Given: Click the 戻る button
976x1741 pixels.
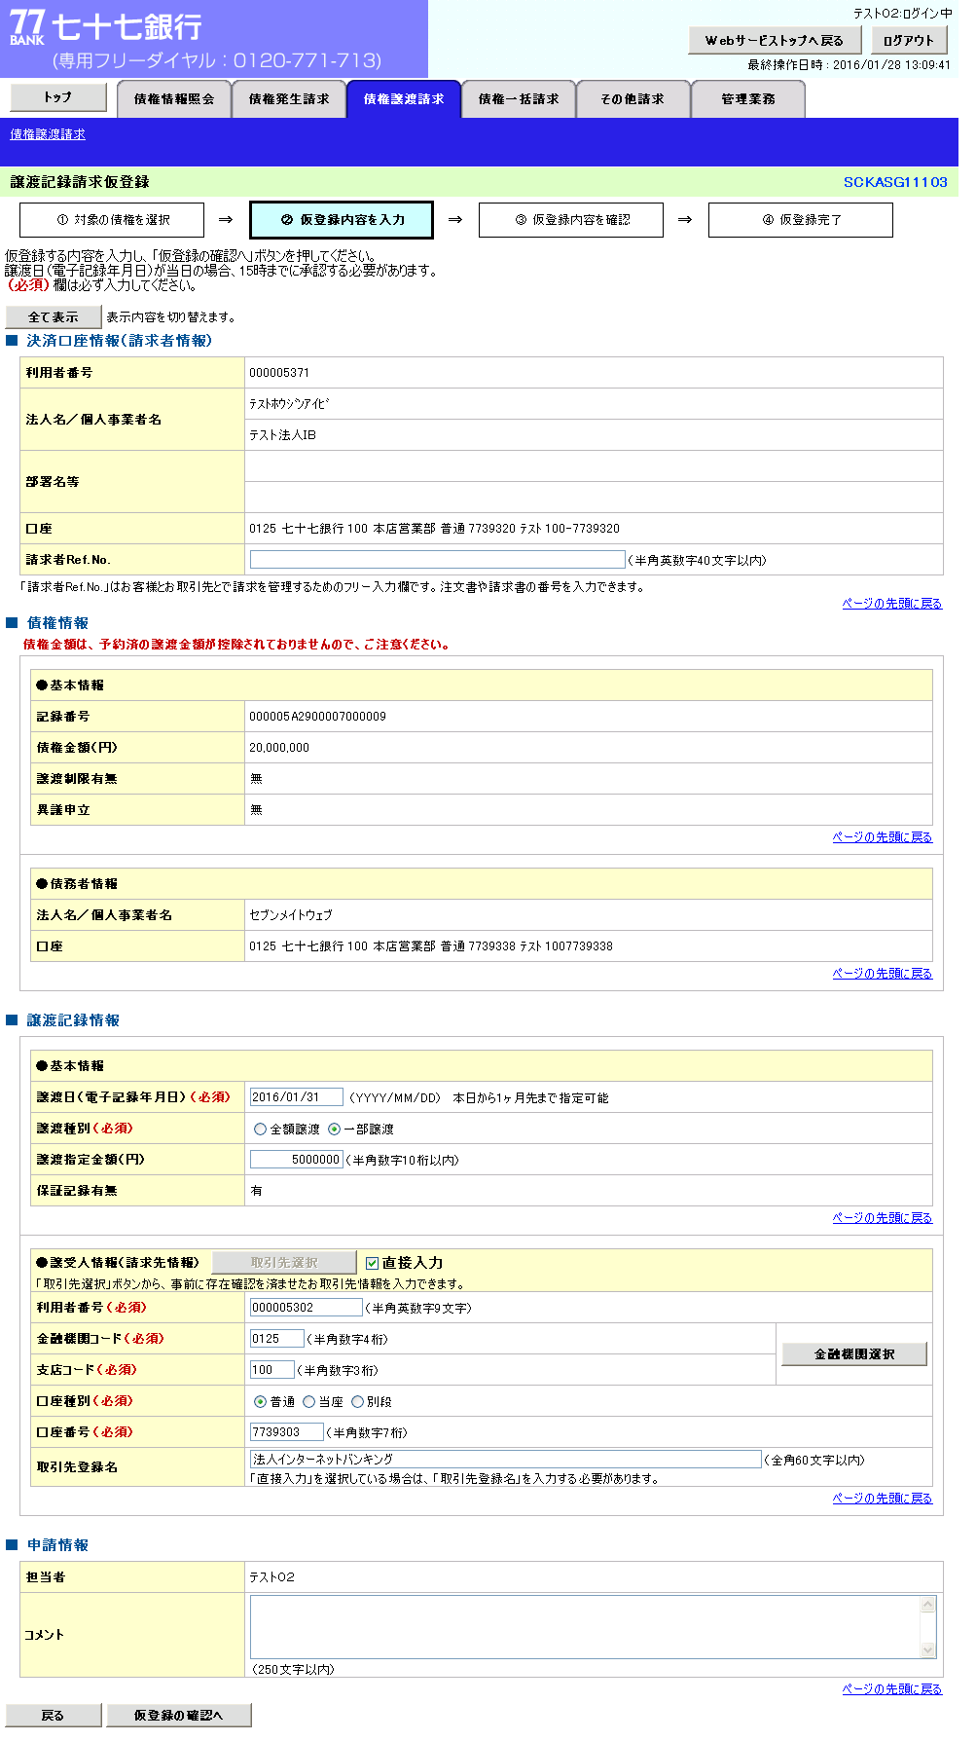Looking at the screenshot, I should pos(54,1716).
